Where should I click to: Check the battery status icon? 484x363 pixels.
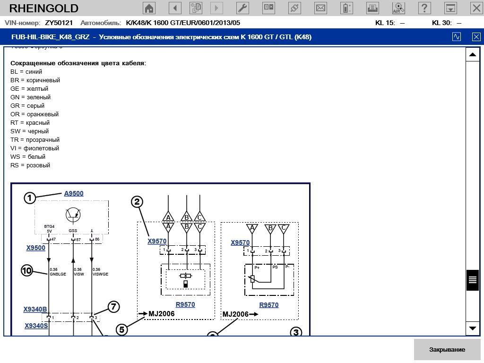pos(347,8)
